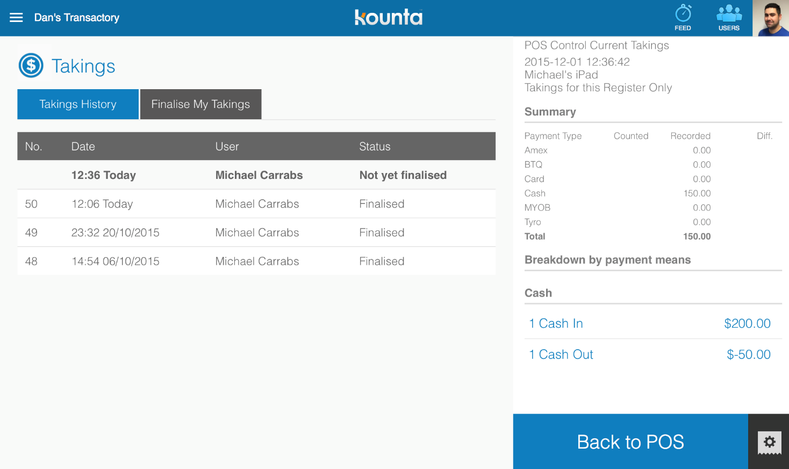Click the MYOB payment type row
Image resolution: width=789 pixels, height=469 pixels.
[618, 208]
